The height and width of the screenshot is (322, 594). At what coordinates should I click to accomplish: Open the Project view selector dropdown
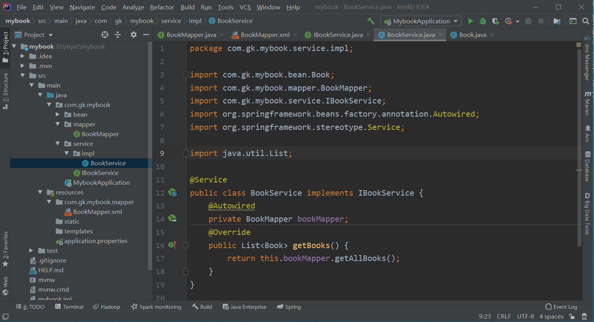[x=34, y=35]
